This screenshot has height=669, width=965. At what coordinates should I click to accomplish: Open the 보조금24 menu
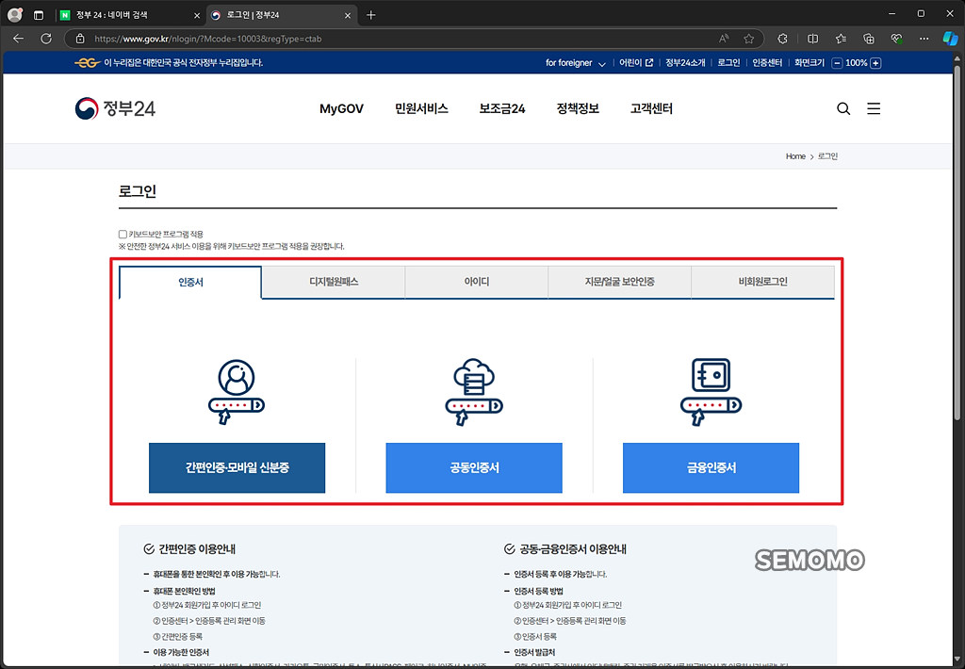502,109
